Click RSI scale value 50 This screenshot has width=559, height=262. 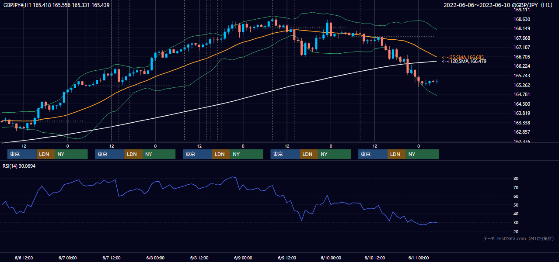pyautogui.click(x=516, y=205)
